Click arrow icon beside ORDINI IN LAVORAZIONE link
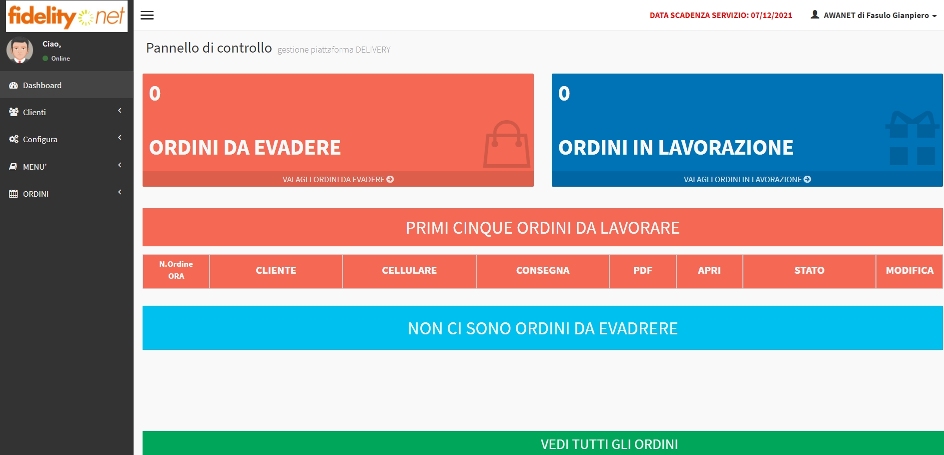 pos(807,179)
